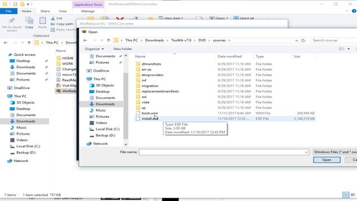The width and height of the screenshot is (357, 201).
Task: Expand New item dropdown in Explorer ribbon
Action: point(171,18)
